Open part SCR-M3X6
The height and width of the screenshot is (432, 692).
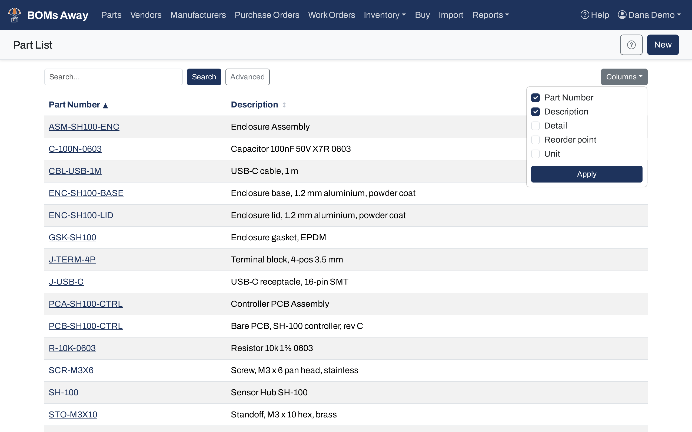point(71,370)
